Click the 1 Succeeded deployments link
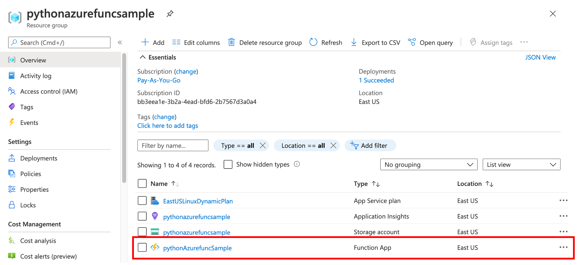This screenshot has width=582, height=265. point(376,80)
